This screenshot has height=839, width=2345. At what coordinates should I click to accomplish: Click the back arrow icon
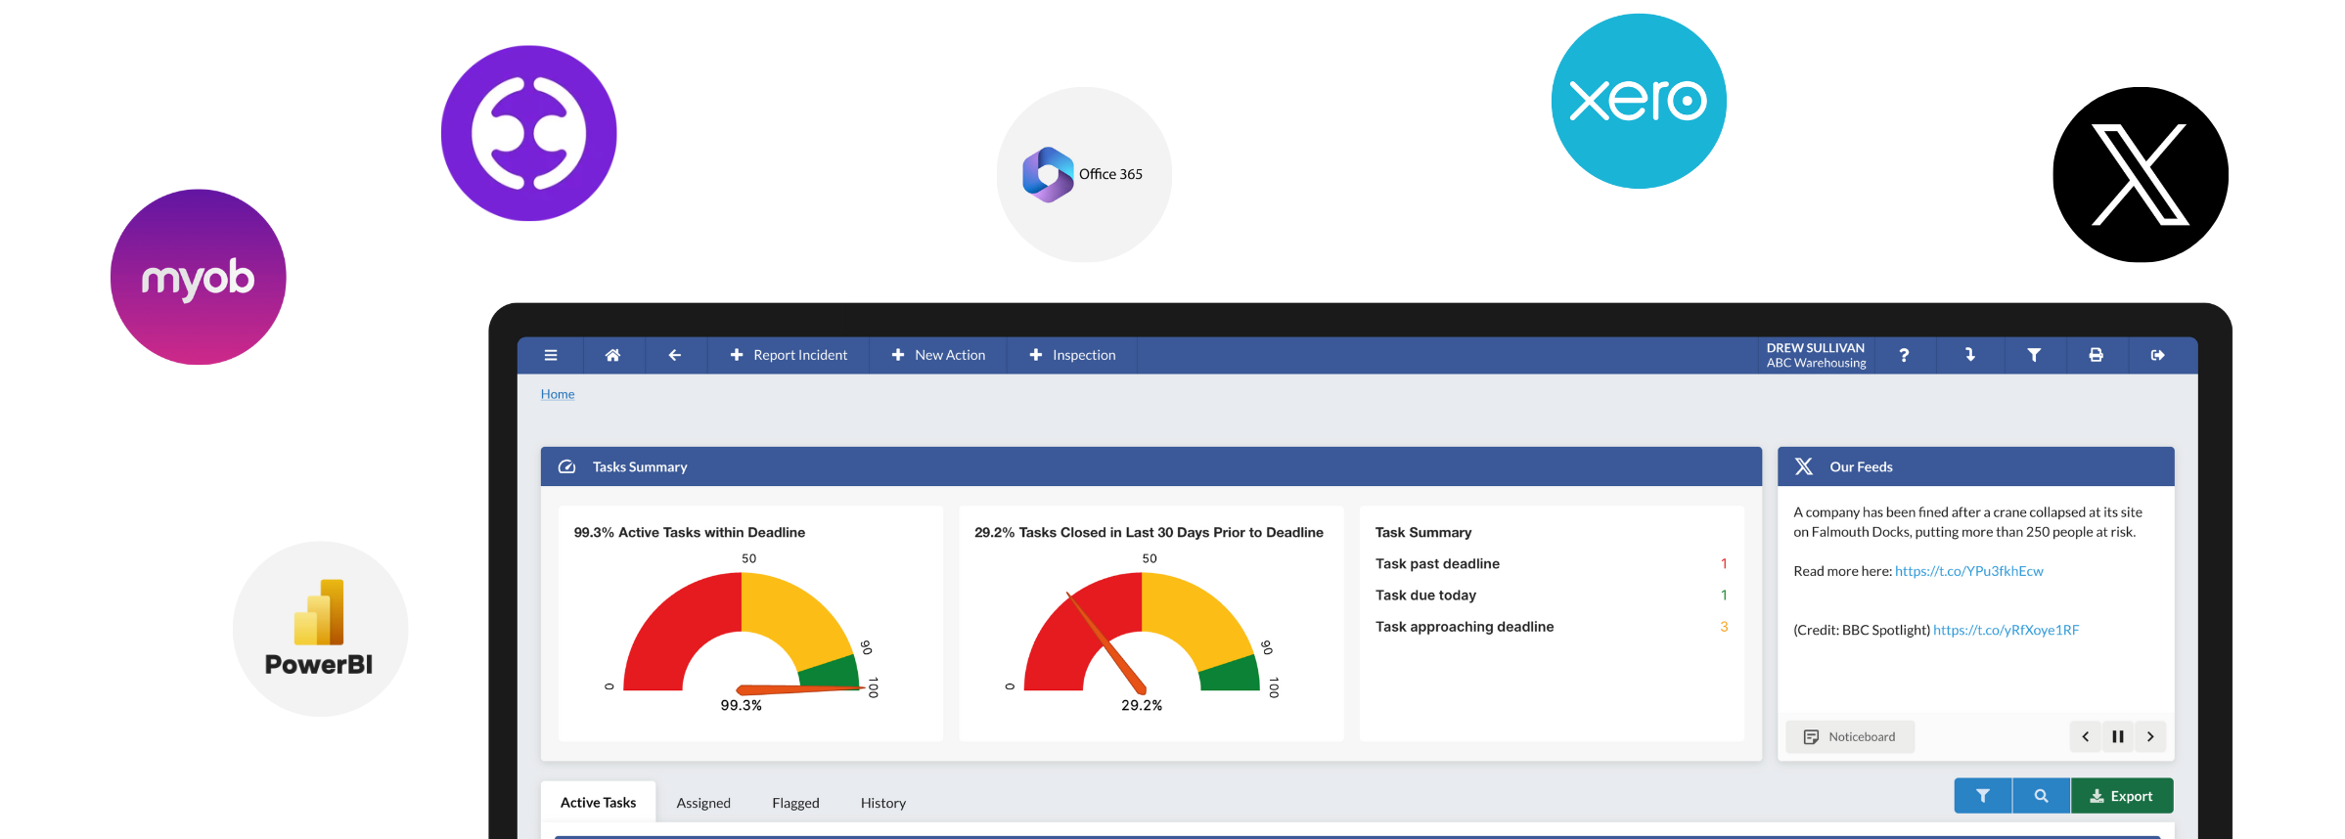(674, 355)
